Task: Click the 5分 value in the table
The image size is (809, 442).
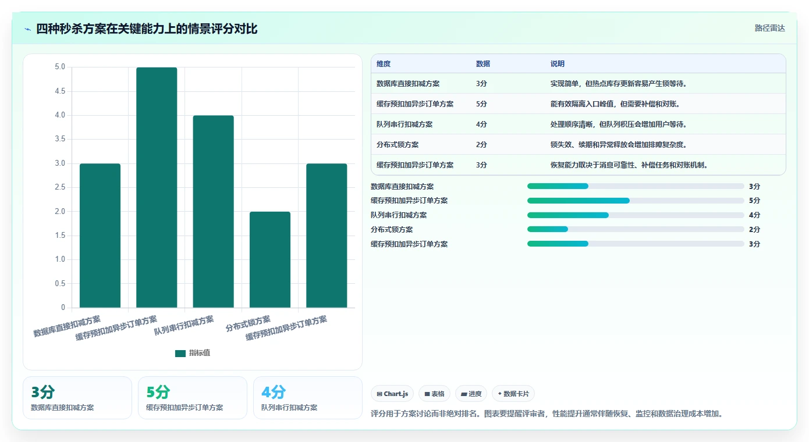Action: (x=481, y=104)
